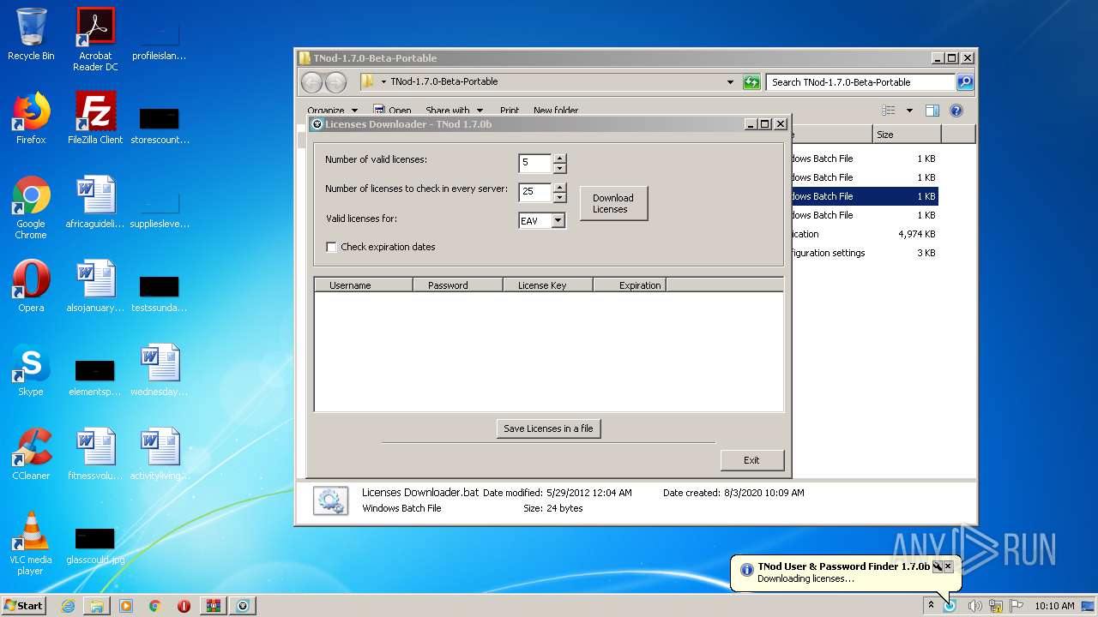Open Skype desktop shortcut
1098x617 pixels.
(31, 370)
